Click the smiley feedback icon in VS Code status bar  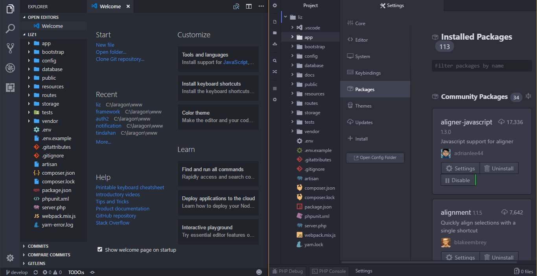259,272
